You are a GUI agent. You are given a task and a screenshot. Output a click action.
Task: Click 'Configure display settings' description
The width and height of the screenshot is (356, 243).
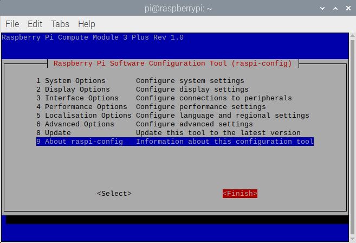tap(192, 89)
